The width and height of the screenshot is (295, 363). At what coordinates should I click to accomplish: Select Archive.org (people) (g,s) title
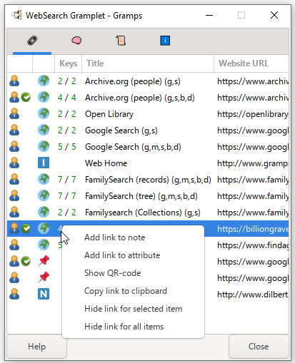click(133, 81)
